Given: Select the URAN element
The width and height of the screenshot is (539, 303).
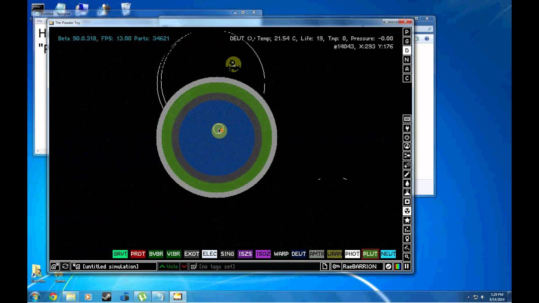Looking at the screenshot, I should point(334,254).
